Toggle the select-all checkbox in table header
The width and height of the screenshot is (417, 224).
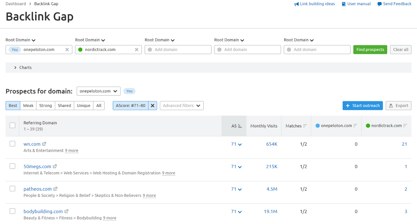tap(12, 125)
